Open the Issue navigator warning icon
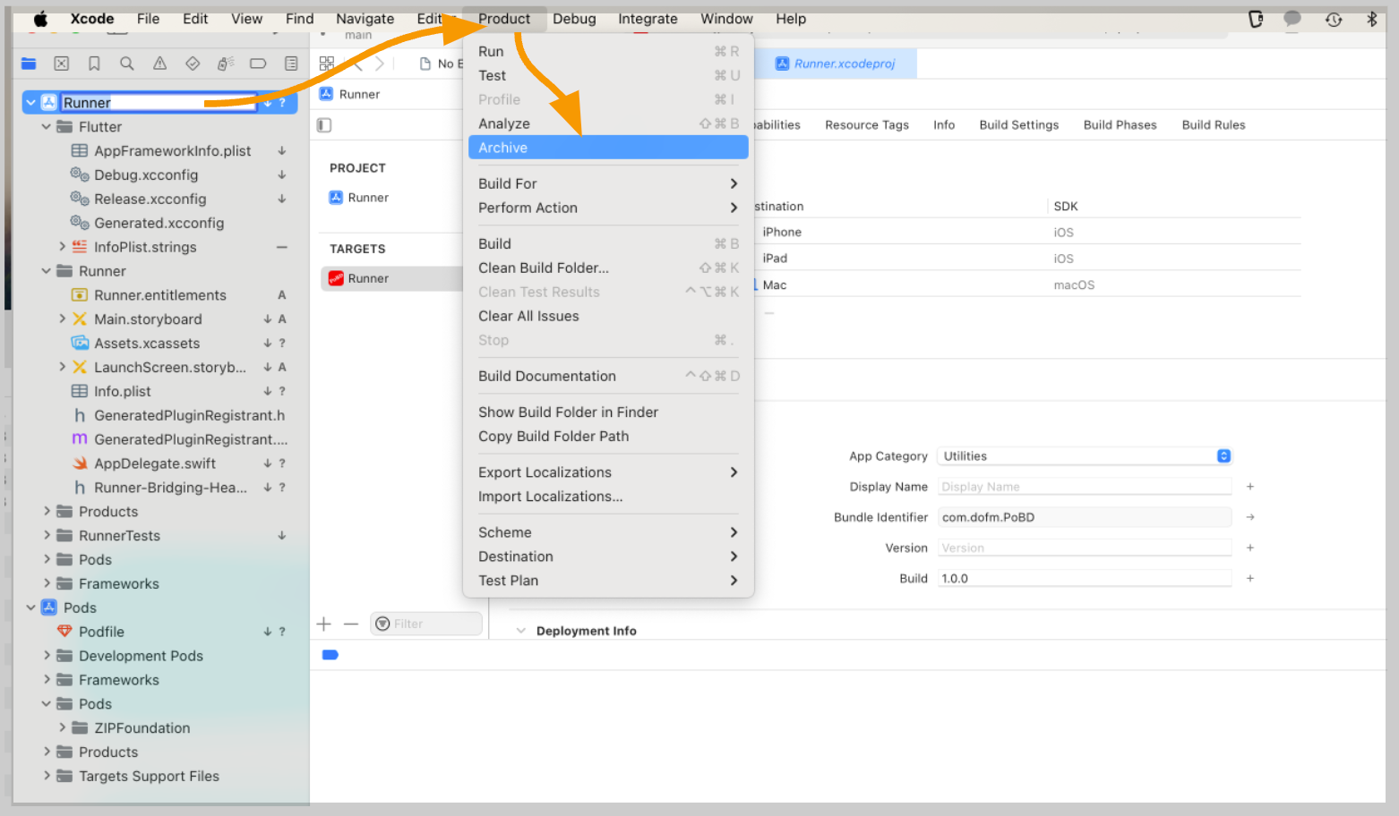 tap(159, 64)
